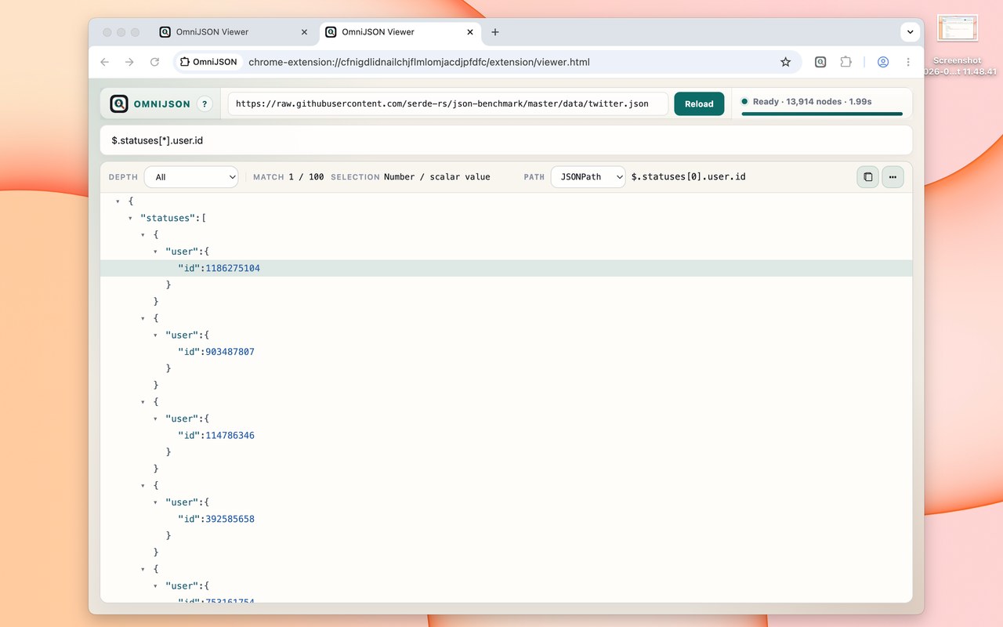Bookmark this page with the star icon
Image resolution: width=1003 pixels, height=627 pixels.
pos(785,62)
